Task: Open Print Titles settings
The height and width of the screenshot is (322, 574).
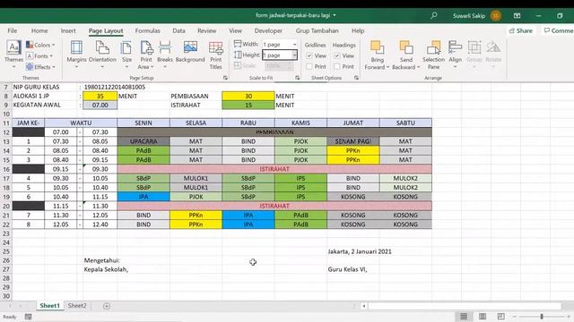Action: (215, 55)
